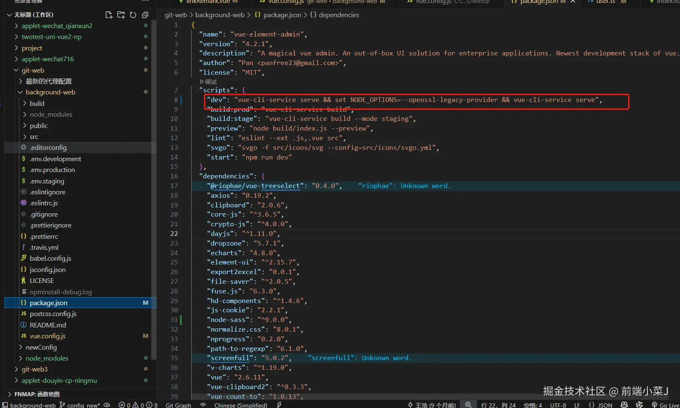Open the remote indicator labeled background-web in status bar
The width and height of the screenshot is (680, 408).
29,405
